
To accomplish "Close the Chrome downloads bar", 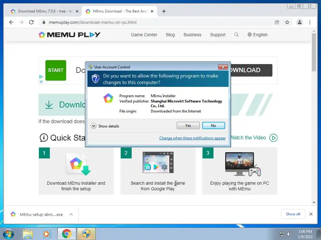I will pyautogui.click(x=311, y=214).
